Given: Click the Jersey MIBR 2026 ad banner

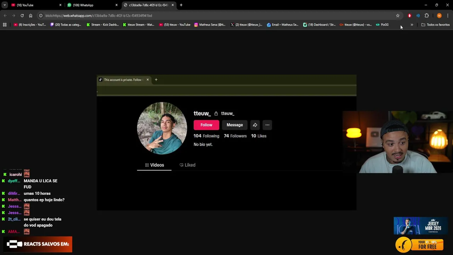Looking at the screenshot, I should pos(420,226).
